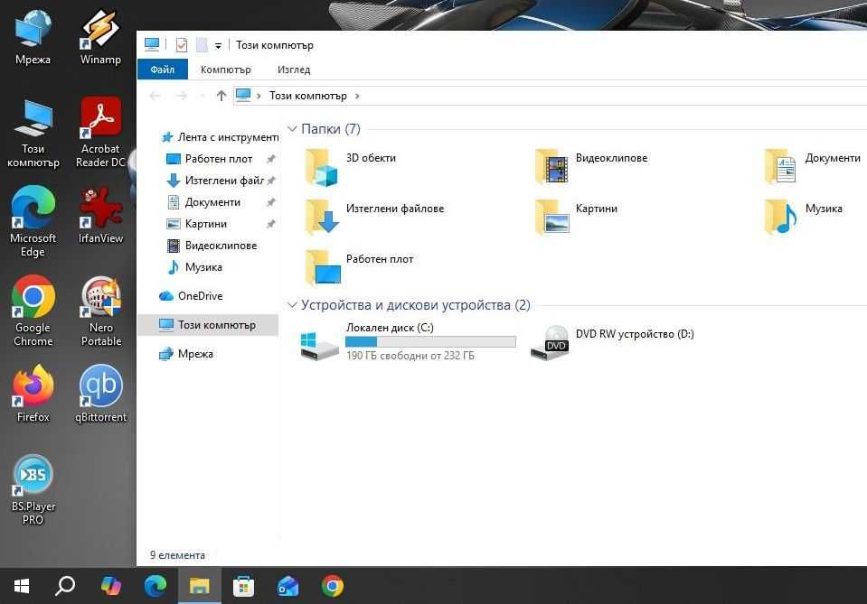Open taskbar search magnifier
Screen dimensions: 867x604
(x=65, y=586)
